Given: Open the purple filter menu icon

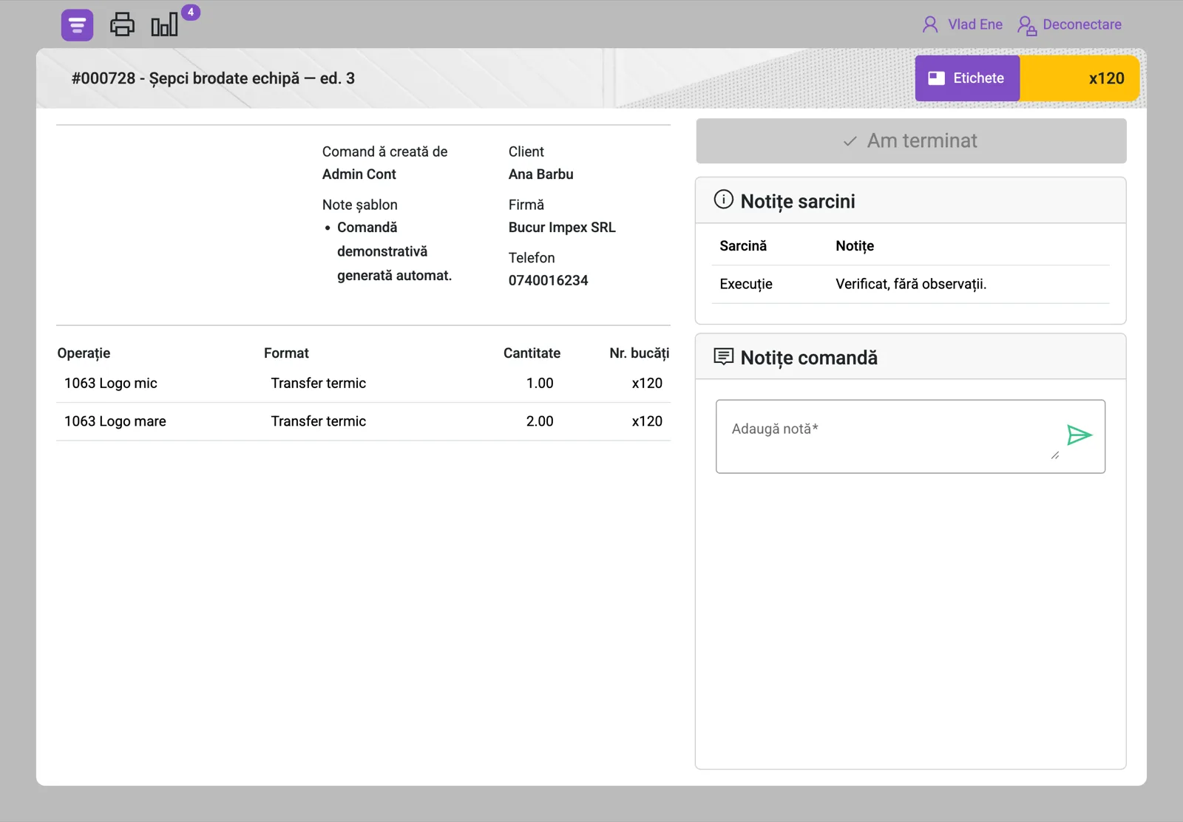Looking at the screenshot, I should pyautogui.click(x=77, y=25).
